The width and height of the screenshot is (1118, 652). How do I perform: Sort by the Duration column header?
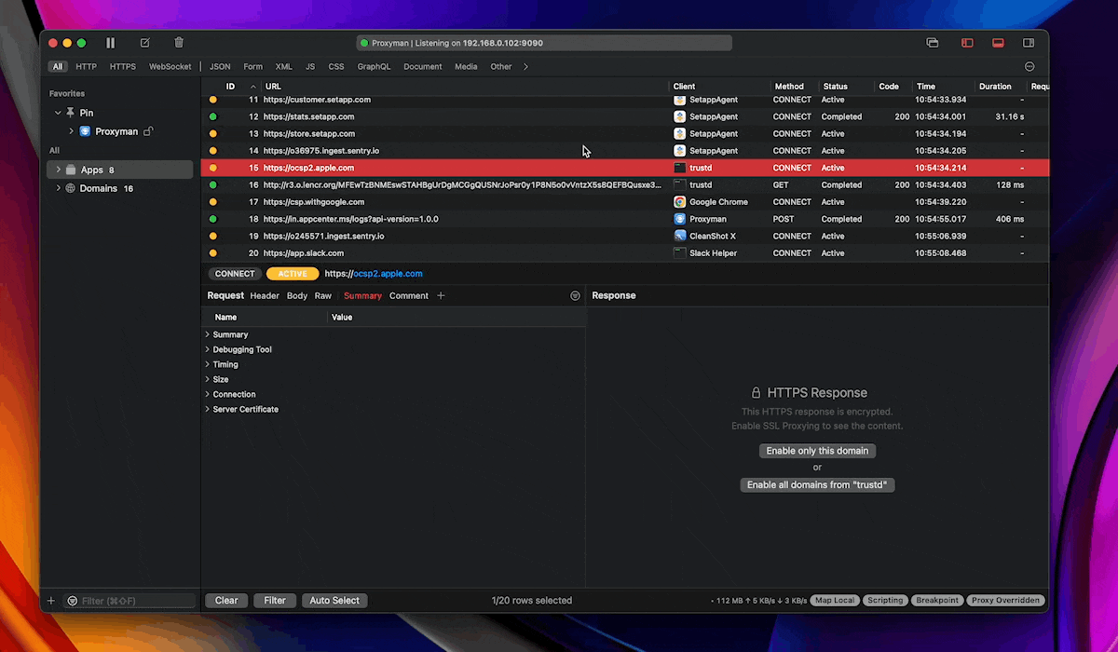pyautogui.click(x=995, y=87)
